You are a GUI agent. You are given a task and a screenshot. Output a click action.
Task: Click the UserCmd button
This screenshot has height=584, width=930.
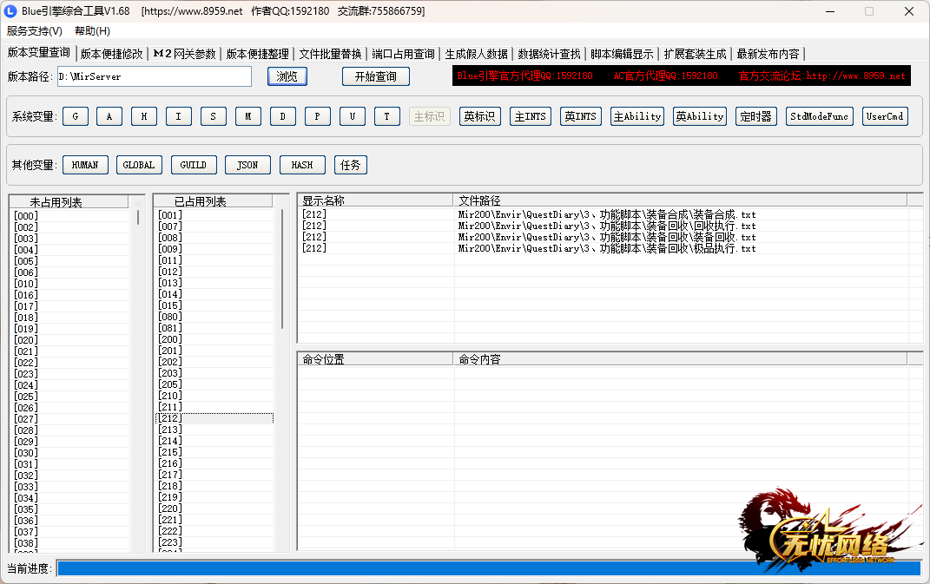pos(885,116)
